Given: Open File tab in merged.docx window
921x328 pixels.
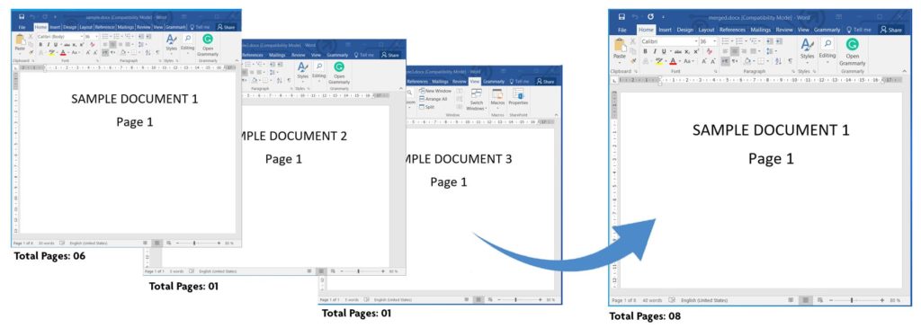Looking at the screenshot, I should tap(622, 30).
